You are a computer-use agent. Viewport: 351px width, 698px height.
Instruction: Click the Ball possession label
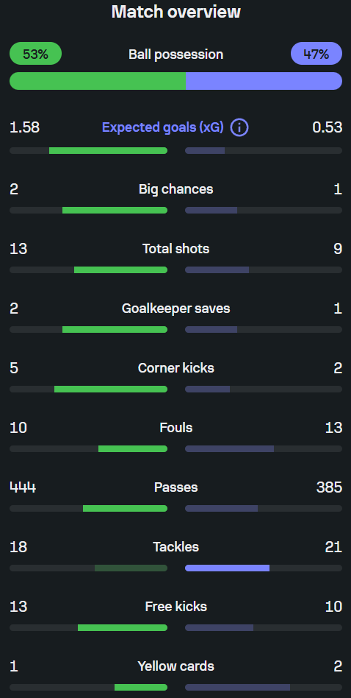tap(175, 54)
